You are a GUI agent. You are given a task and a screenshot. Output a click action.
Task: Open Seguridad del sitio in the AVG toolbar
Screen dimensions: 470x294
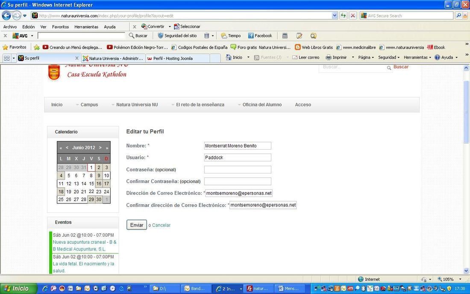(x=177, y=35)
